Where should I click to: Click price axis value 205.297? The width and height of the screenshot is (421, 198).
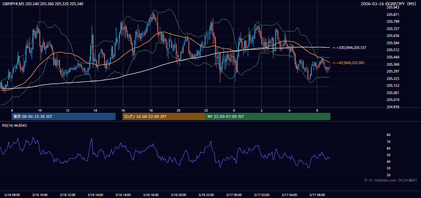pos(393,71)
